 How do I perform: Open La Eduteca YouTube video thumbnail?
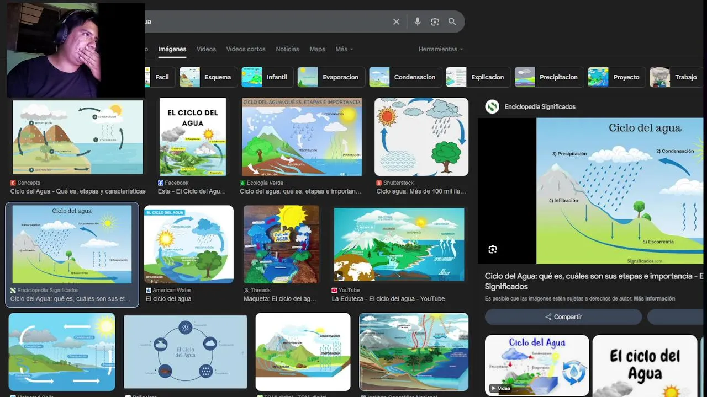click(x=399, y=244)
